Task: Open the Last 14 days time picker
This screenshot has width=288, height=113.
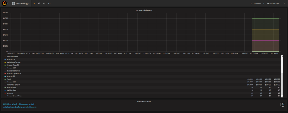Action: click(x=273, y=3)
